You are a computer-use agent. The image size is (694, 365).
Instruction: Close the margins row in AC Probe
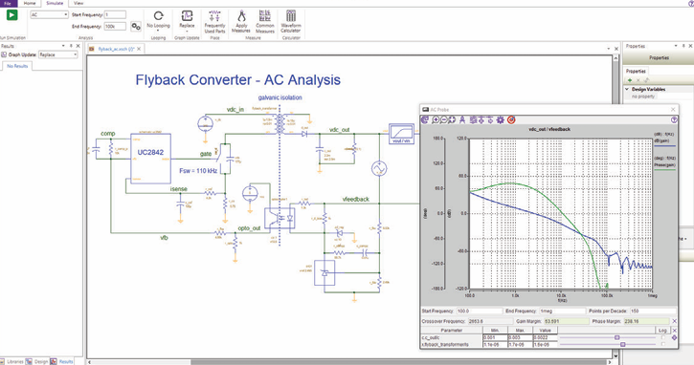point(674,321)
